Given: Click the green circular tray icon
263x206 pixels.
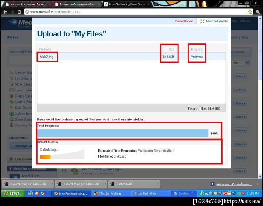Looking at the screenshot, I should 202,194.
